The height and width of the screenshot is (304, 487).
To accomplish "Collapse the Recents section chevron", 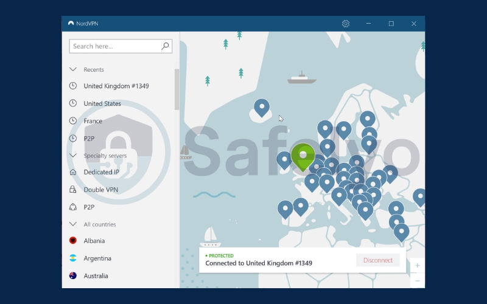I will [x=73, y=69].
